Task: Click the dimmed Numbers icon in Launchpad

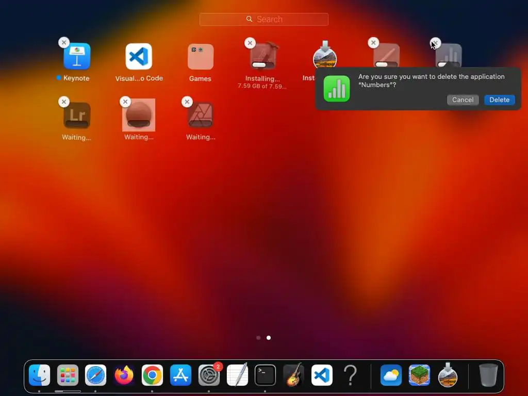Action: (x=449, y=56)
